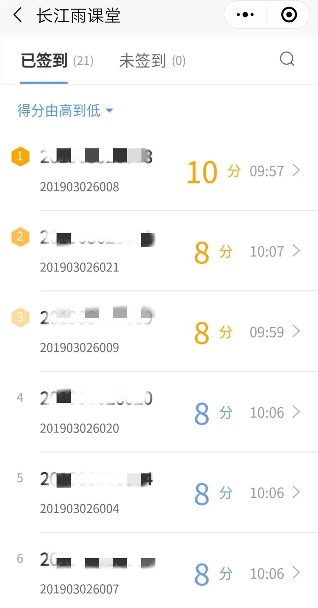Viewport: 318px width, 608px height.
Task: Expand the 得分由高到低 sort dropdown
Action: 65,110
